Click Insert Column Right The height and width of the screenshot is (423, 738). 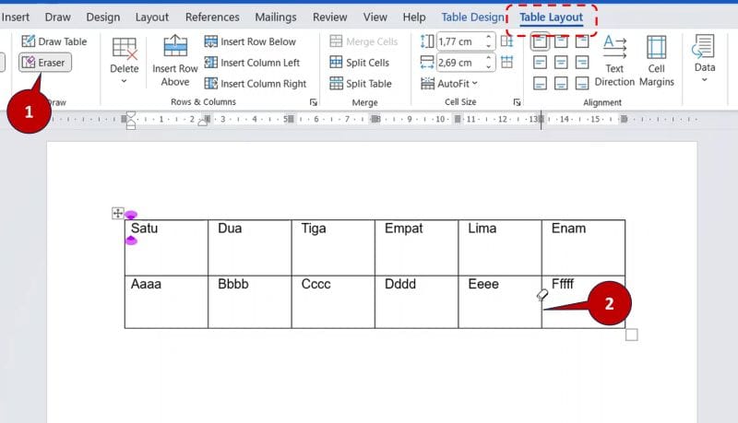(256, 84)
